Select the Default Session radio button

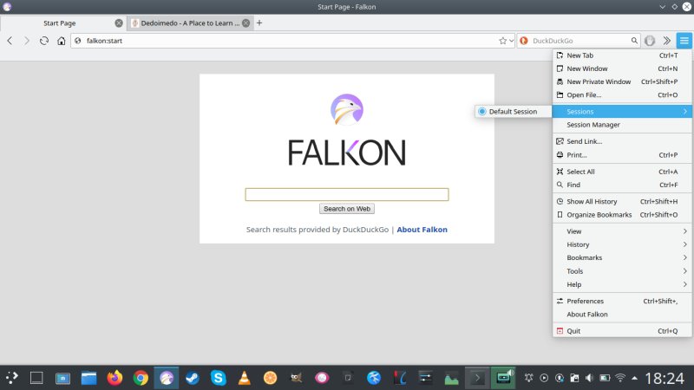482,112
